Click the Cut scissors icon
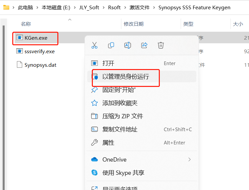The width and height of the screenshot is (249, 190). [94, 45]
